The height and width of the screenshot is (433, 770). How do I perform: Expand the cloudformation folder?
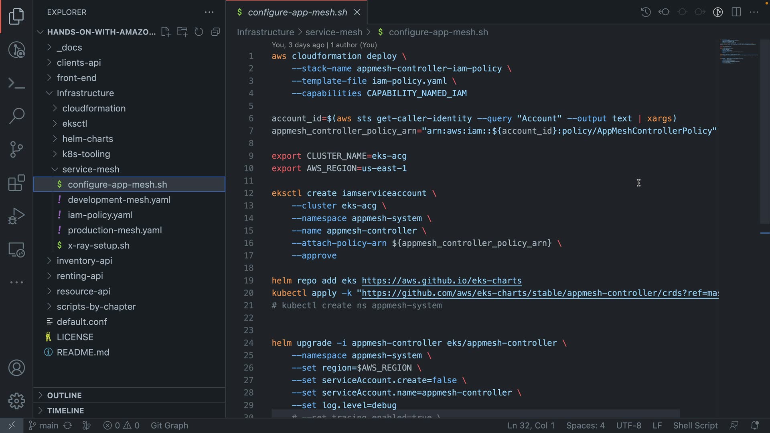[94, 108]
